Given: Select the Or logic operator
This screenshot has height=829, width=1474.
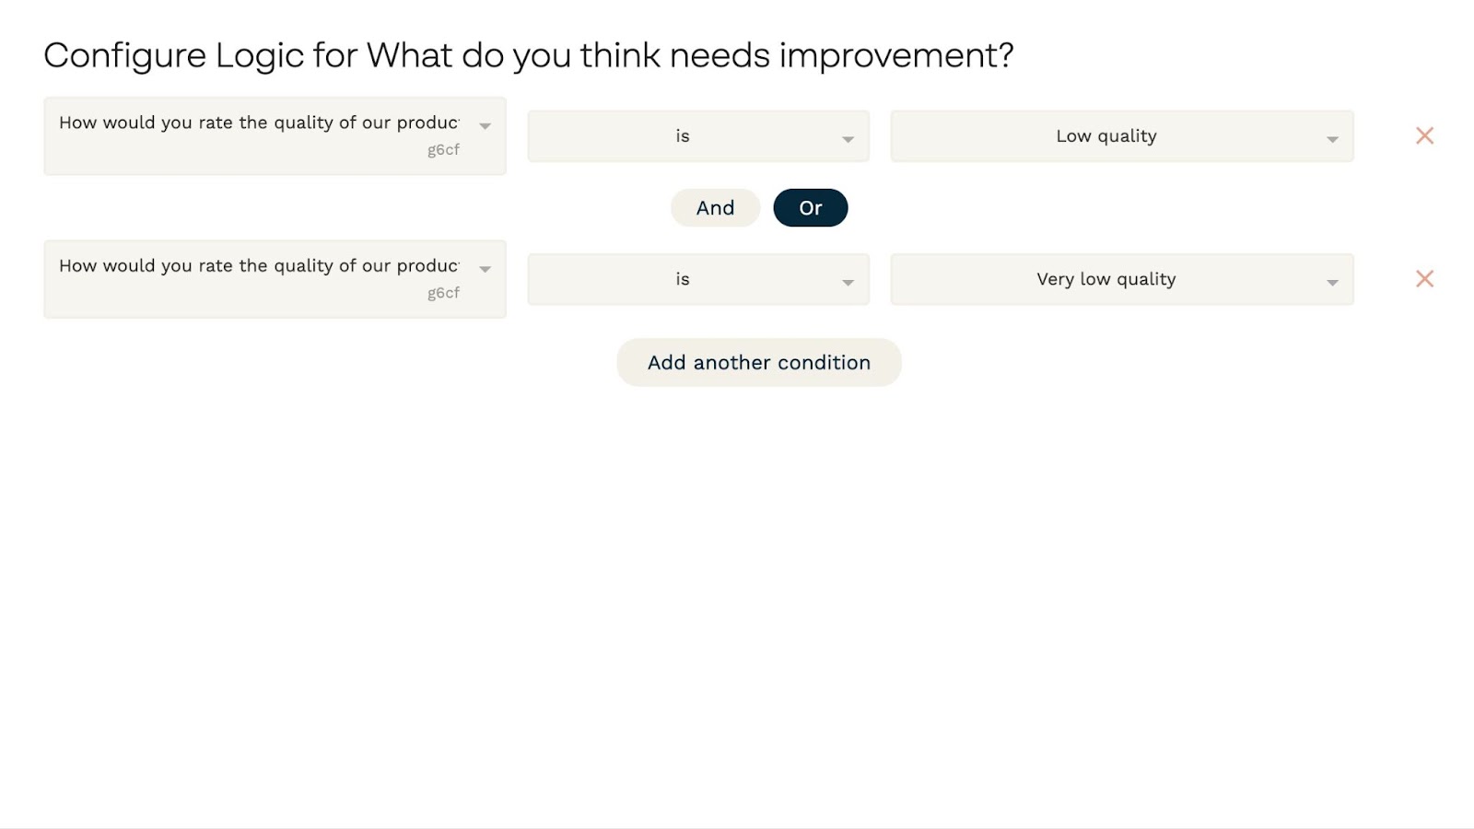Looking at the screenshot, I should 810,208.
